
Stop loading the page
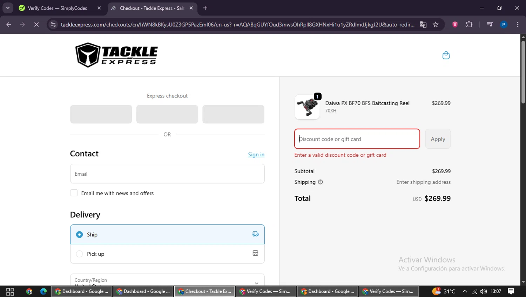pyautogui.click(x=36, y=25)
